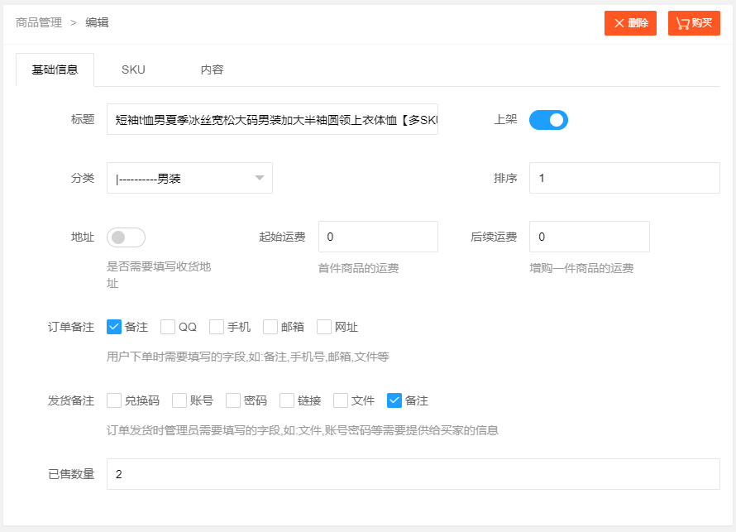Click the 已售数量 sold quantity field
This screenshot has height=532, width=736.
pos(413,474)
